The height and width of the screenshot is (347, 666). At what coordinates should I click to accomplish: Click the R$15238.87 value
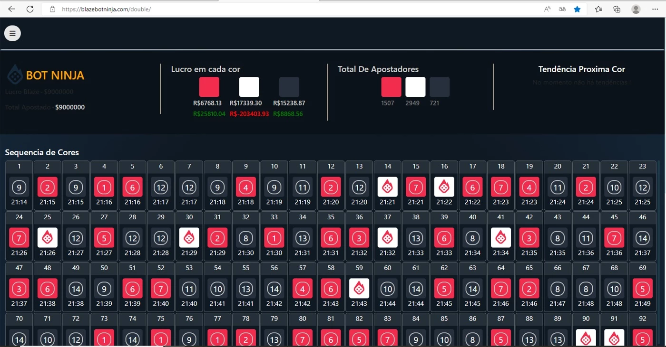point(289,103)
